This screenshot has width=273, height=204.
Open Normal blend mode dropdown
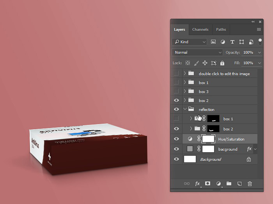point(197,52)
